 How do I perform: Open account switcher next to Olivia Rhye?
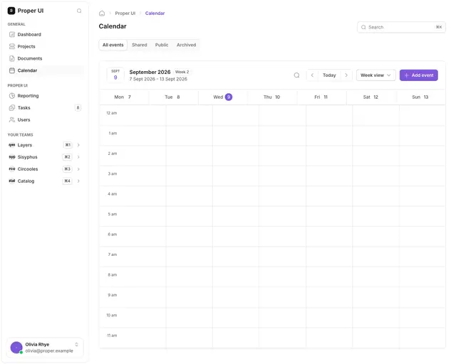77,345
